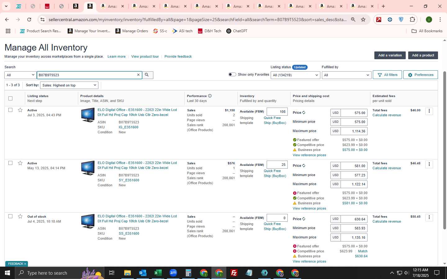Image resolution: width=447 pixels, height=279 pixels.
Task: Click Add a variation button
Action: [x=390, y=55]
